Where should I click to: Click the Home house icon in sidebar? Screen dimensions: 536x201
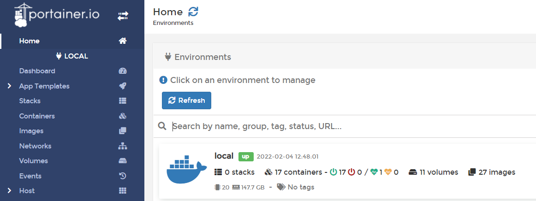coord(123,41)
